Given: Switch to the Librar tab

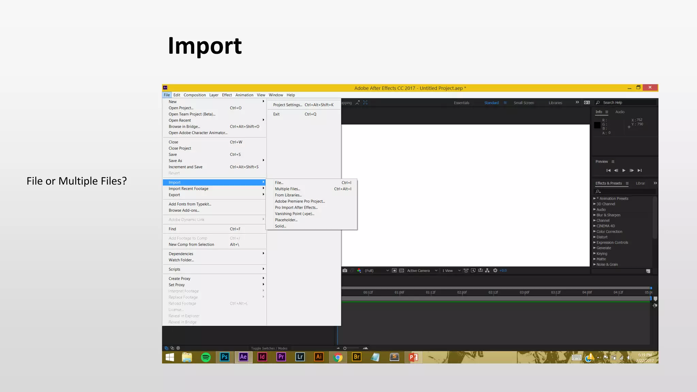Looking at the screenshot, I should point(640,183).
